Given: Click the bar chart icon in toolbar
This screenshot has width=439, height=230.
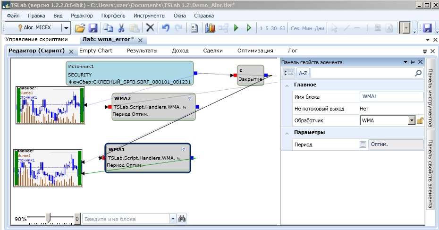Looking at the screenshot, I should click(x=210, y=28).
